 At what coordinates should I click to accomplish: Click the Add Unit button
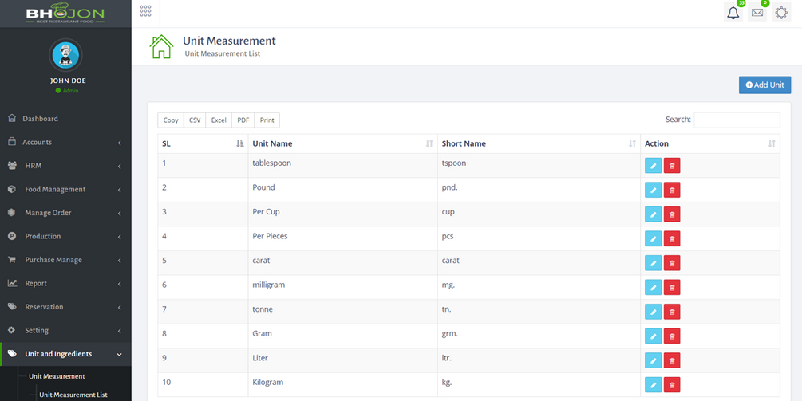tap(764, 85)
